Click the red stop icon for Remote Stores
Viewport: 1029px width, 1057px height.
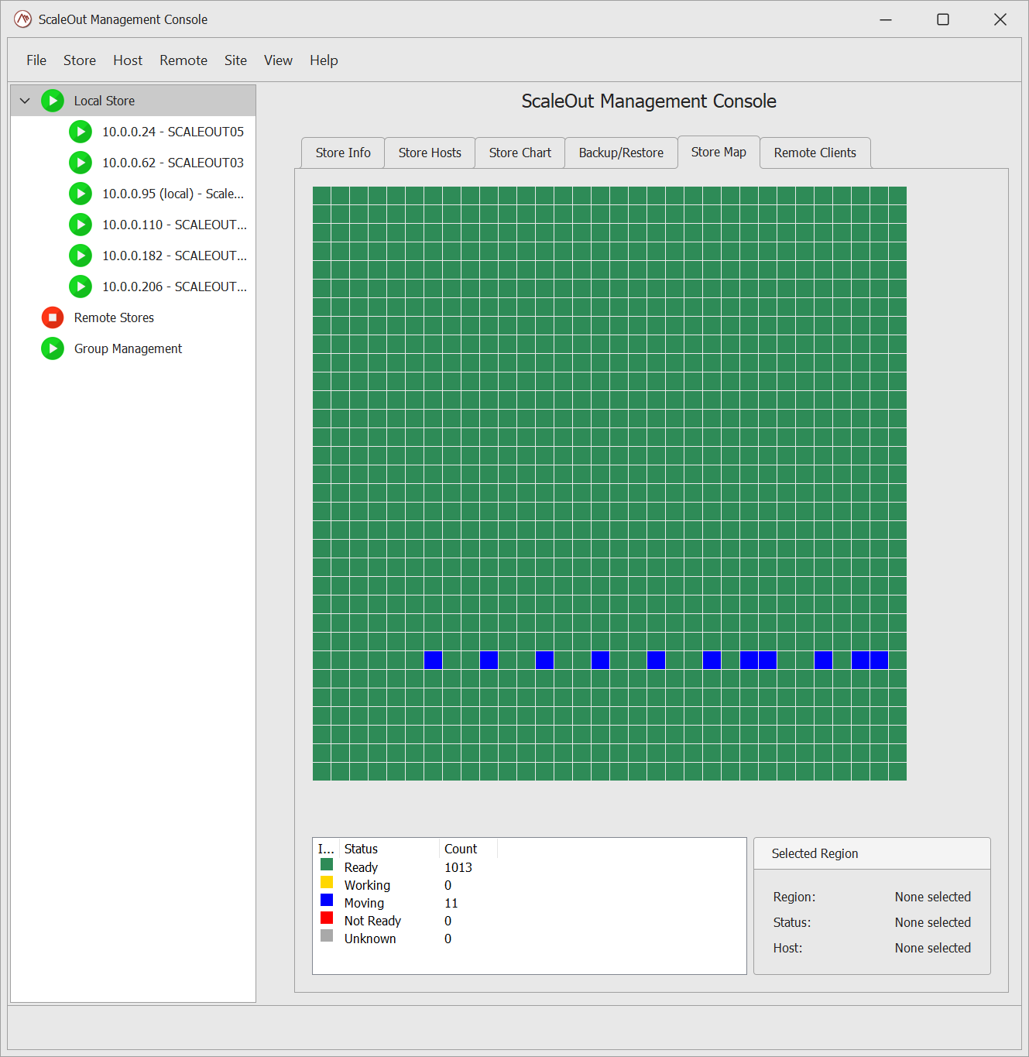(53, 317)
